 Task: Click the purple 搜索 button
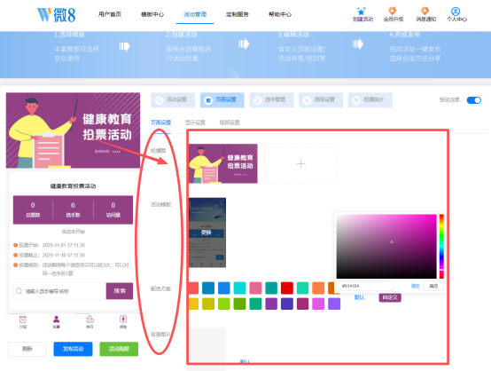tap(120, 291)
